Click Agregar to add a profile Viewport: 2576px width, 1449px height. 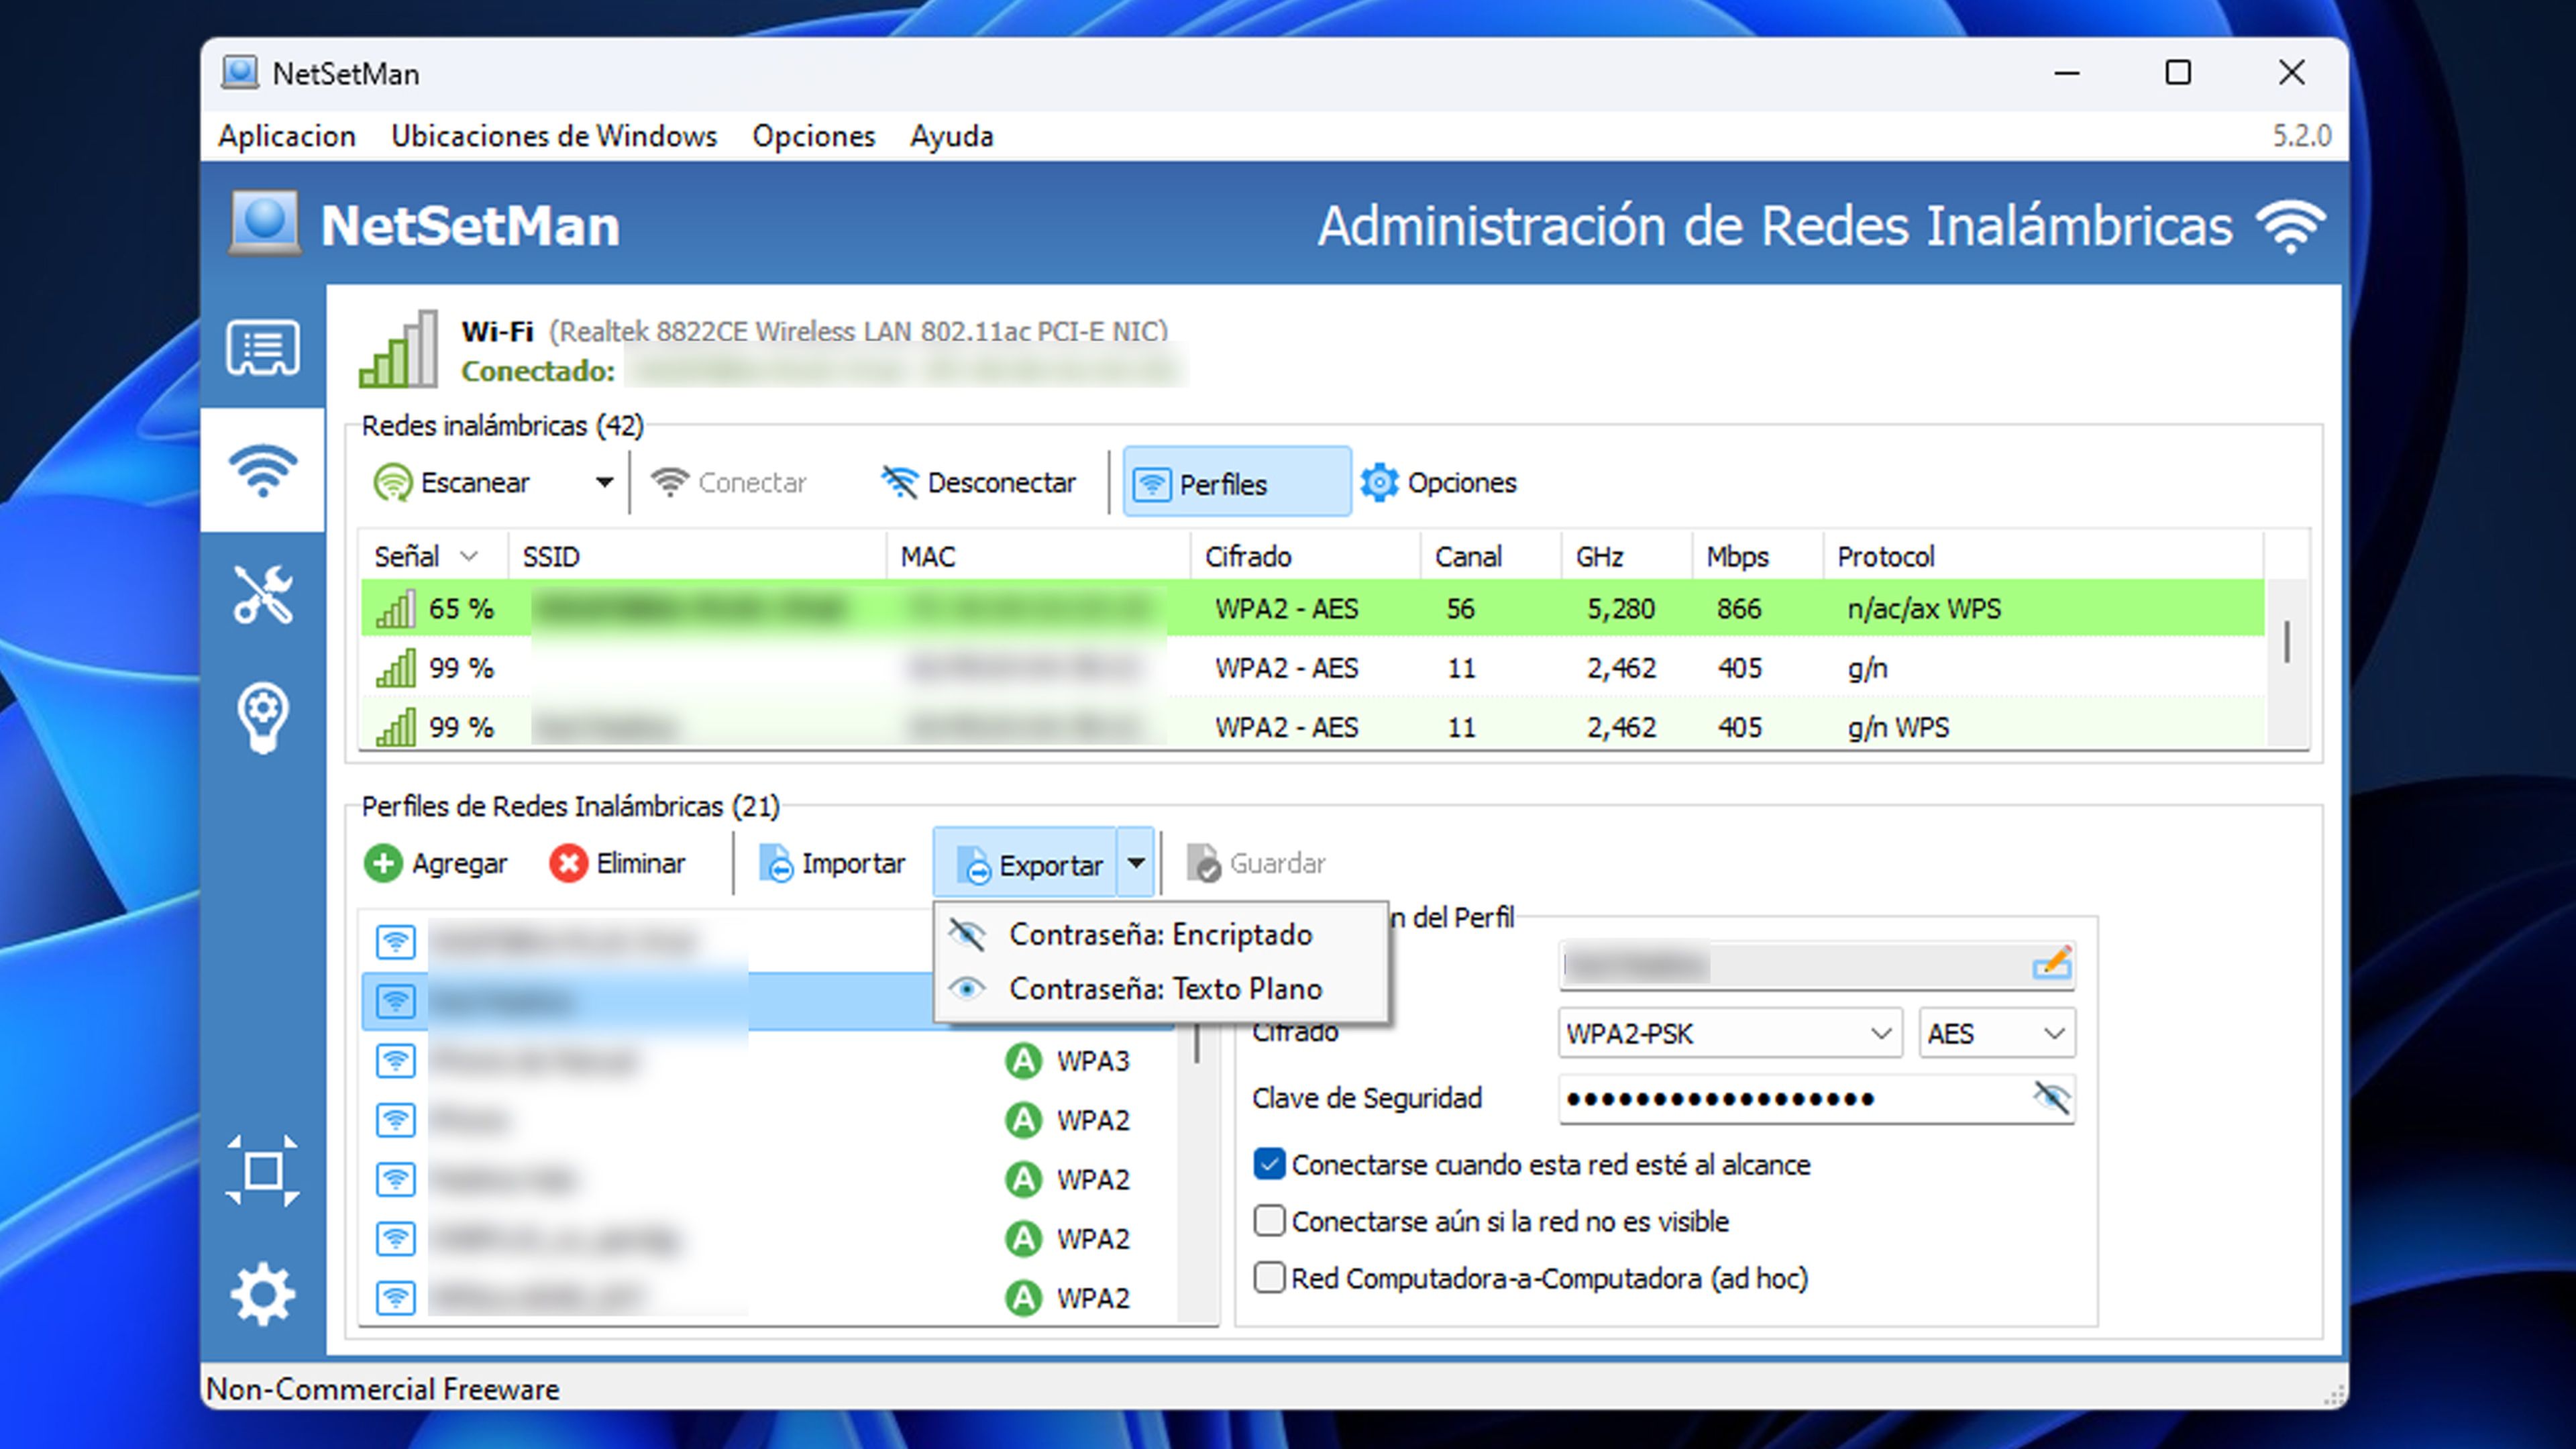(x=435, y=863)
